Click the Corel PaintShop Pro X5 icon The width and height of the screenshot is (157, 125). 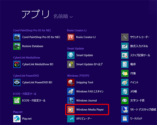17,37
